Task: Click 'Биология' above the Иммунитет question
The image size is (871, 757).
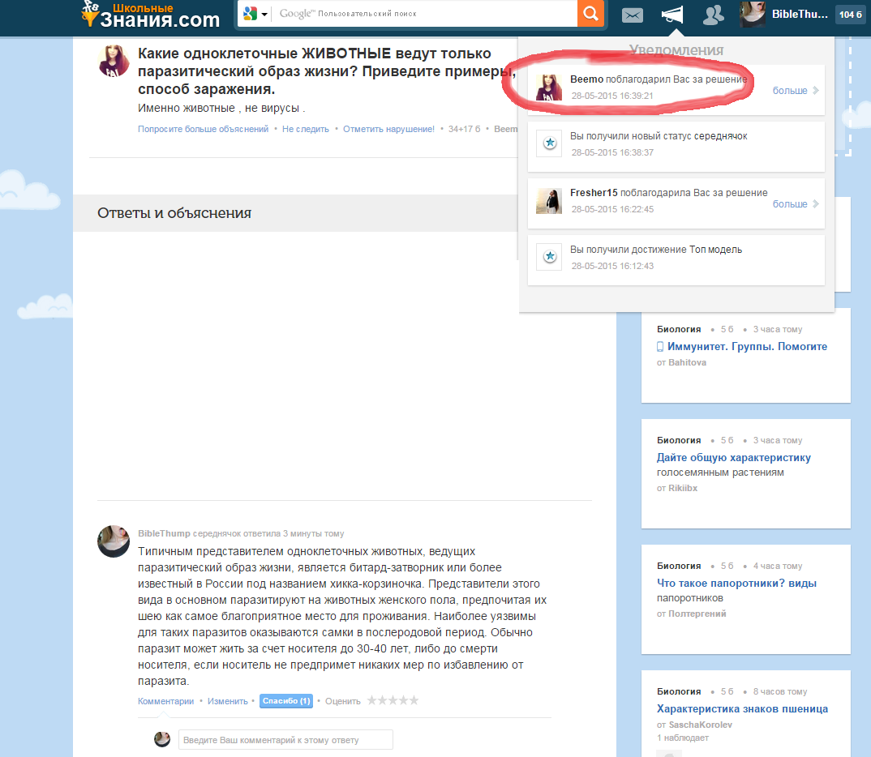Action: (679, 329)
